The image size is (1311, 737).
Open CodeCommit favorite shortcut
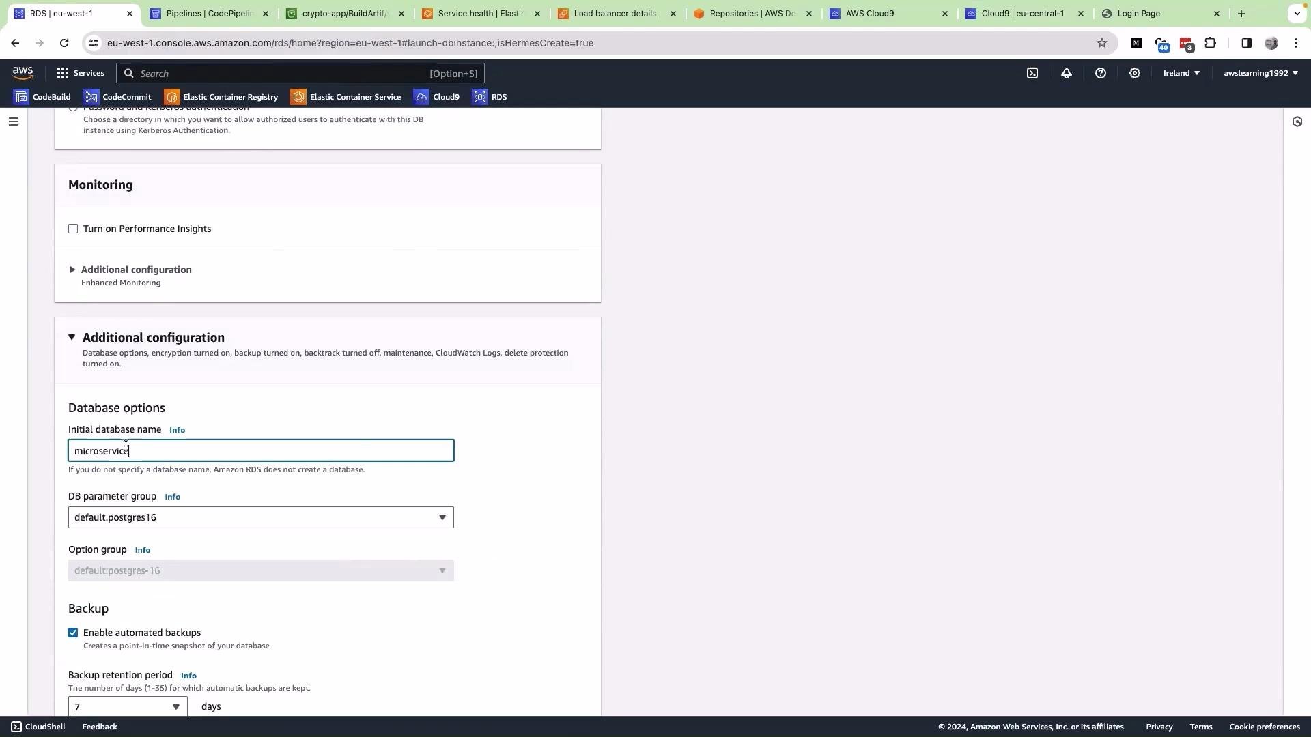[118, 97]
